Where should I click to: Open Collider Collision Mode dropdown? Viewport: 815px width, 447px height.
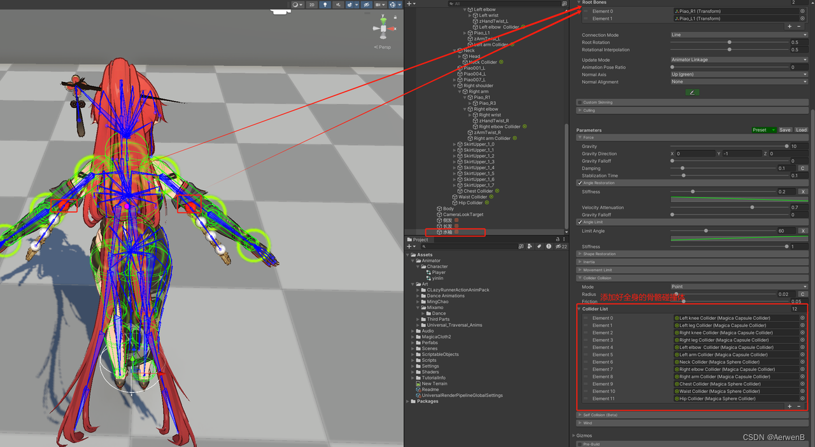pyautogui.click(x=739, y=287)
